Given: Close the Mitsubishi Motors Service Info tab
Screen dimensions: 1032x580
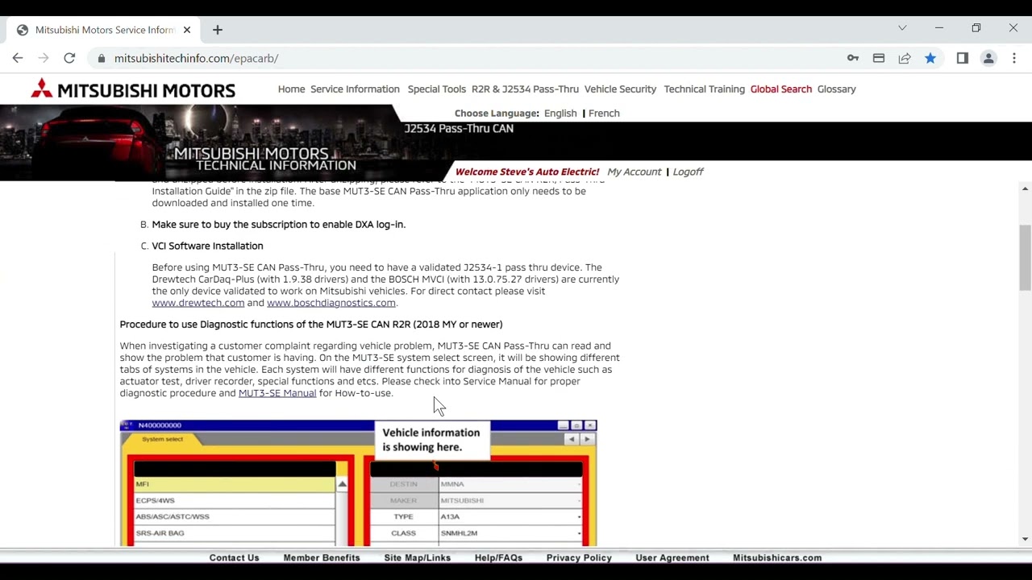Looking at the screenshot, I should [187, 30].
